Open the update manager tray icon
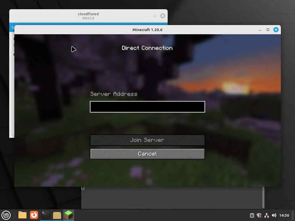The height and width of the screenshot is (221, 295). tap(252, 215)
